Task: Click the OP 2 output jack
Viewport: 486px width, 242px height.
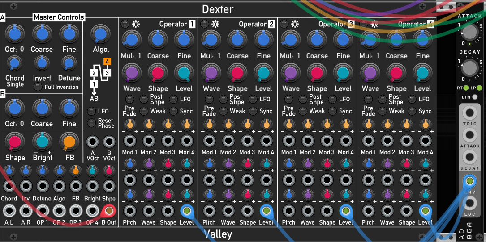Action: point(59,211)
